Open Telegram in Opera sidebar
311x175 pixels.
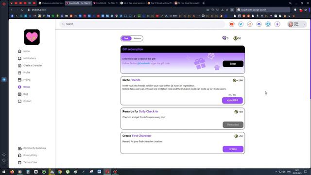click(4, 80)
